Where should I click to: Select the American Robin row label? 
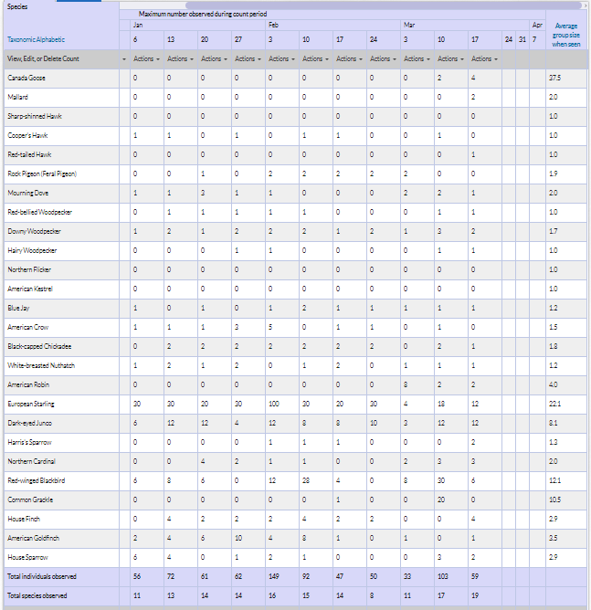[28, 384]
